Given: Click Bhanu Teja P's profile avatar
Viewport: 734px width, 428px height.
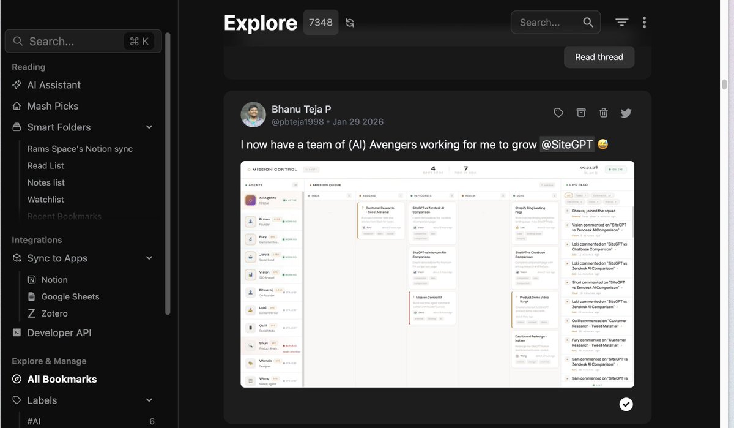Looking at the screenshot, I should [253, 115].
